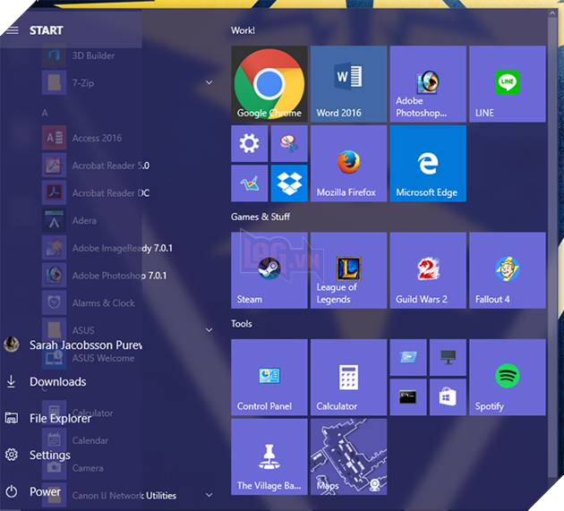
Task: Click the scrollbar up arrow
Action: click(552, 13)
